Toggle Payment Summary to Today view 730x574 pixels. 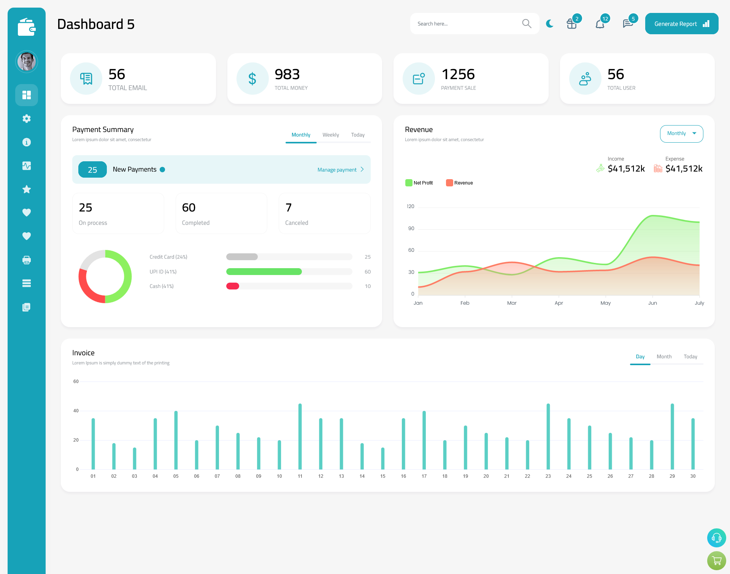(357, 135)
